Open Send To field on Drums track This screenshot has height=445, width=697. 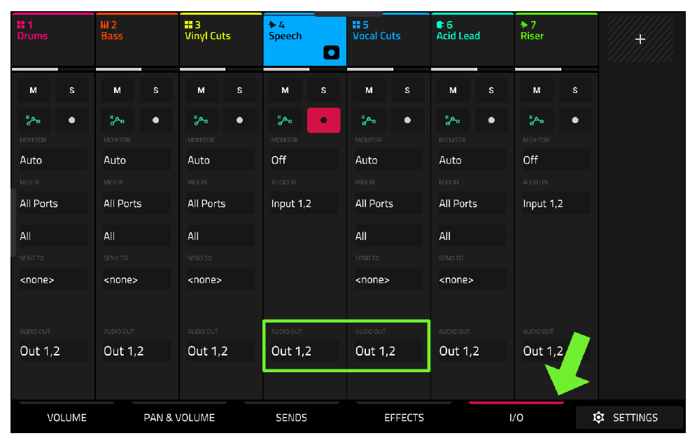(53, 279)
